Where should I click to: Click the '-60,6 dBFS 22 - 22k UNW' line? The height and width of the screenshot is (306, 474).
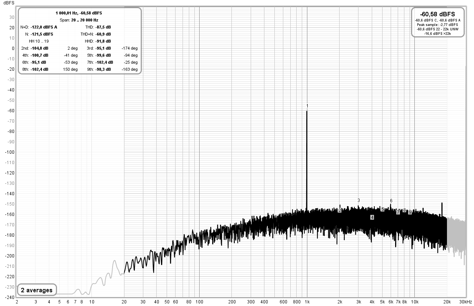437,29
